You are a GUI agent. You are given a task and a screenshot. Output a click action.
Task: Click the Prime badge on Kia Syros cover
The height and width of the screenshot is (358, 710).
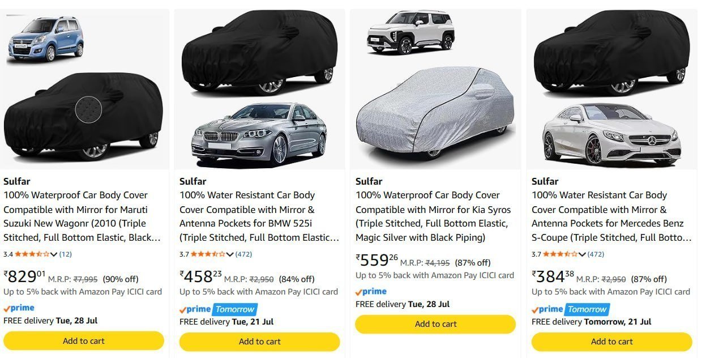[x=371, y=292]
